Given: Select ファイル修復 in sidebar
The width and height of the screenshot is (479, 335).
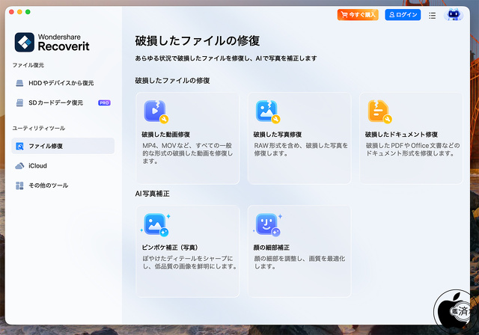Looking at the screenshot, I should coord(63,146).
